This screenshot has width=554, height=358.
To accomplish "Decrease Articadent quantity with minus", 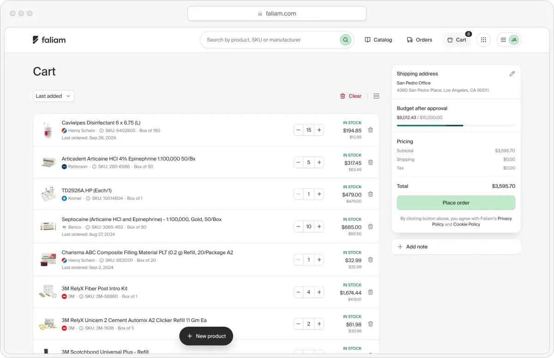I will 299,162.
